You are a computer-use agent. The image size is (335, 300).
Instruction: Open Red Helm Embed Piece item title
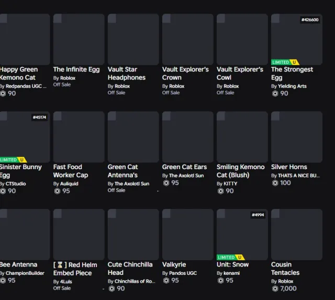(75, 269)
